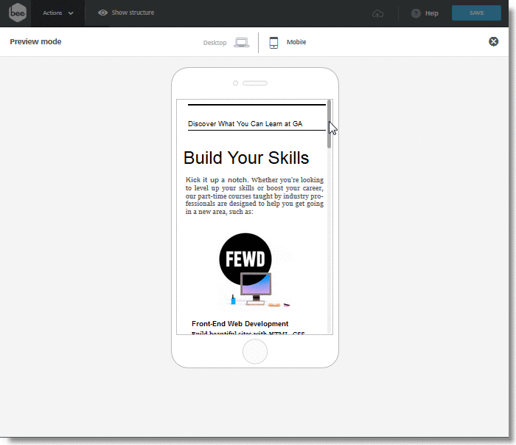Click the Front-End Web Development heading
516x445 pixels.
coord(240,324)
